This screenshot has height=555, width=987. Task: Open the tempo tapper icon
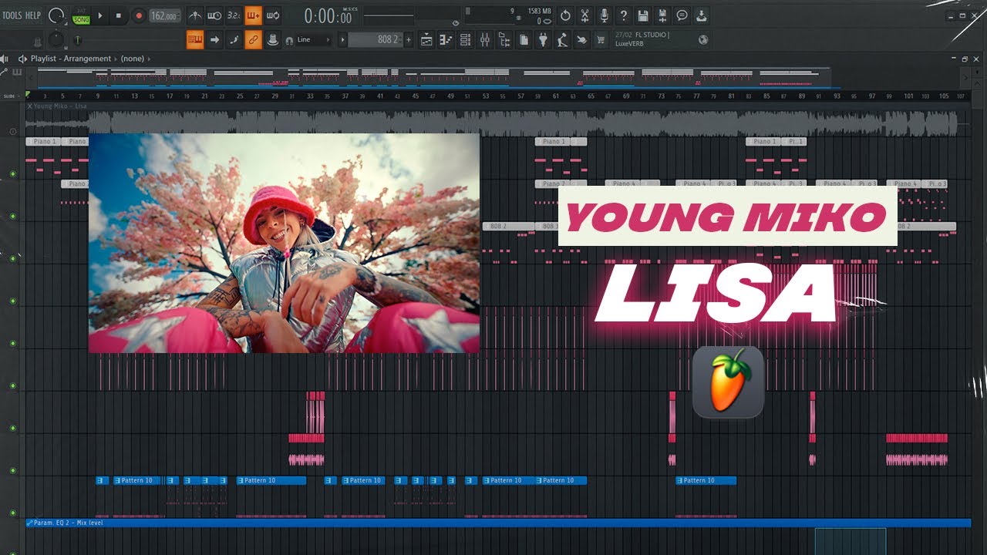pyautogui.click(x=563, y=40)
